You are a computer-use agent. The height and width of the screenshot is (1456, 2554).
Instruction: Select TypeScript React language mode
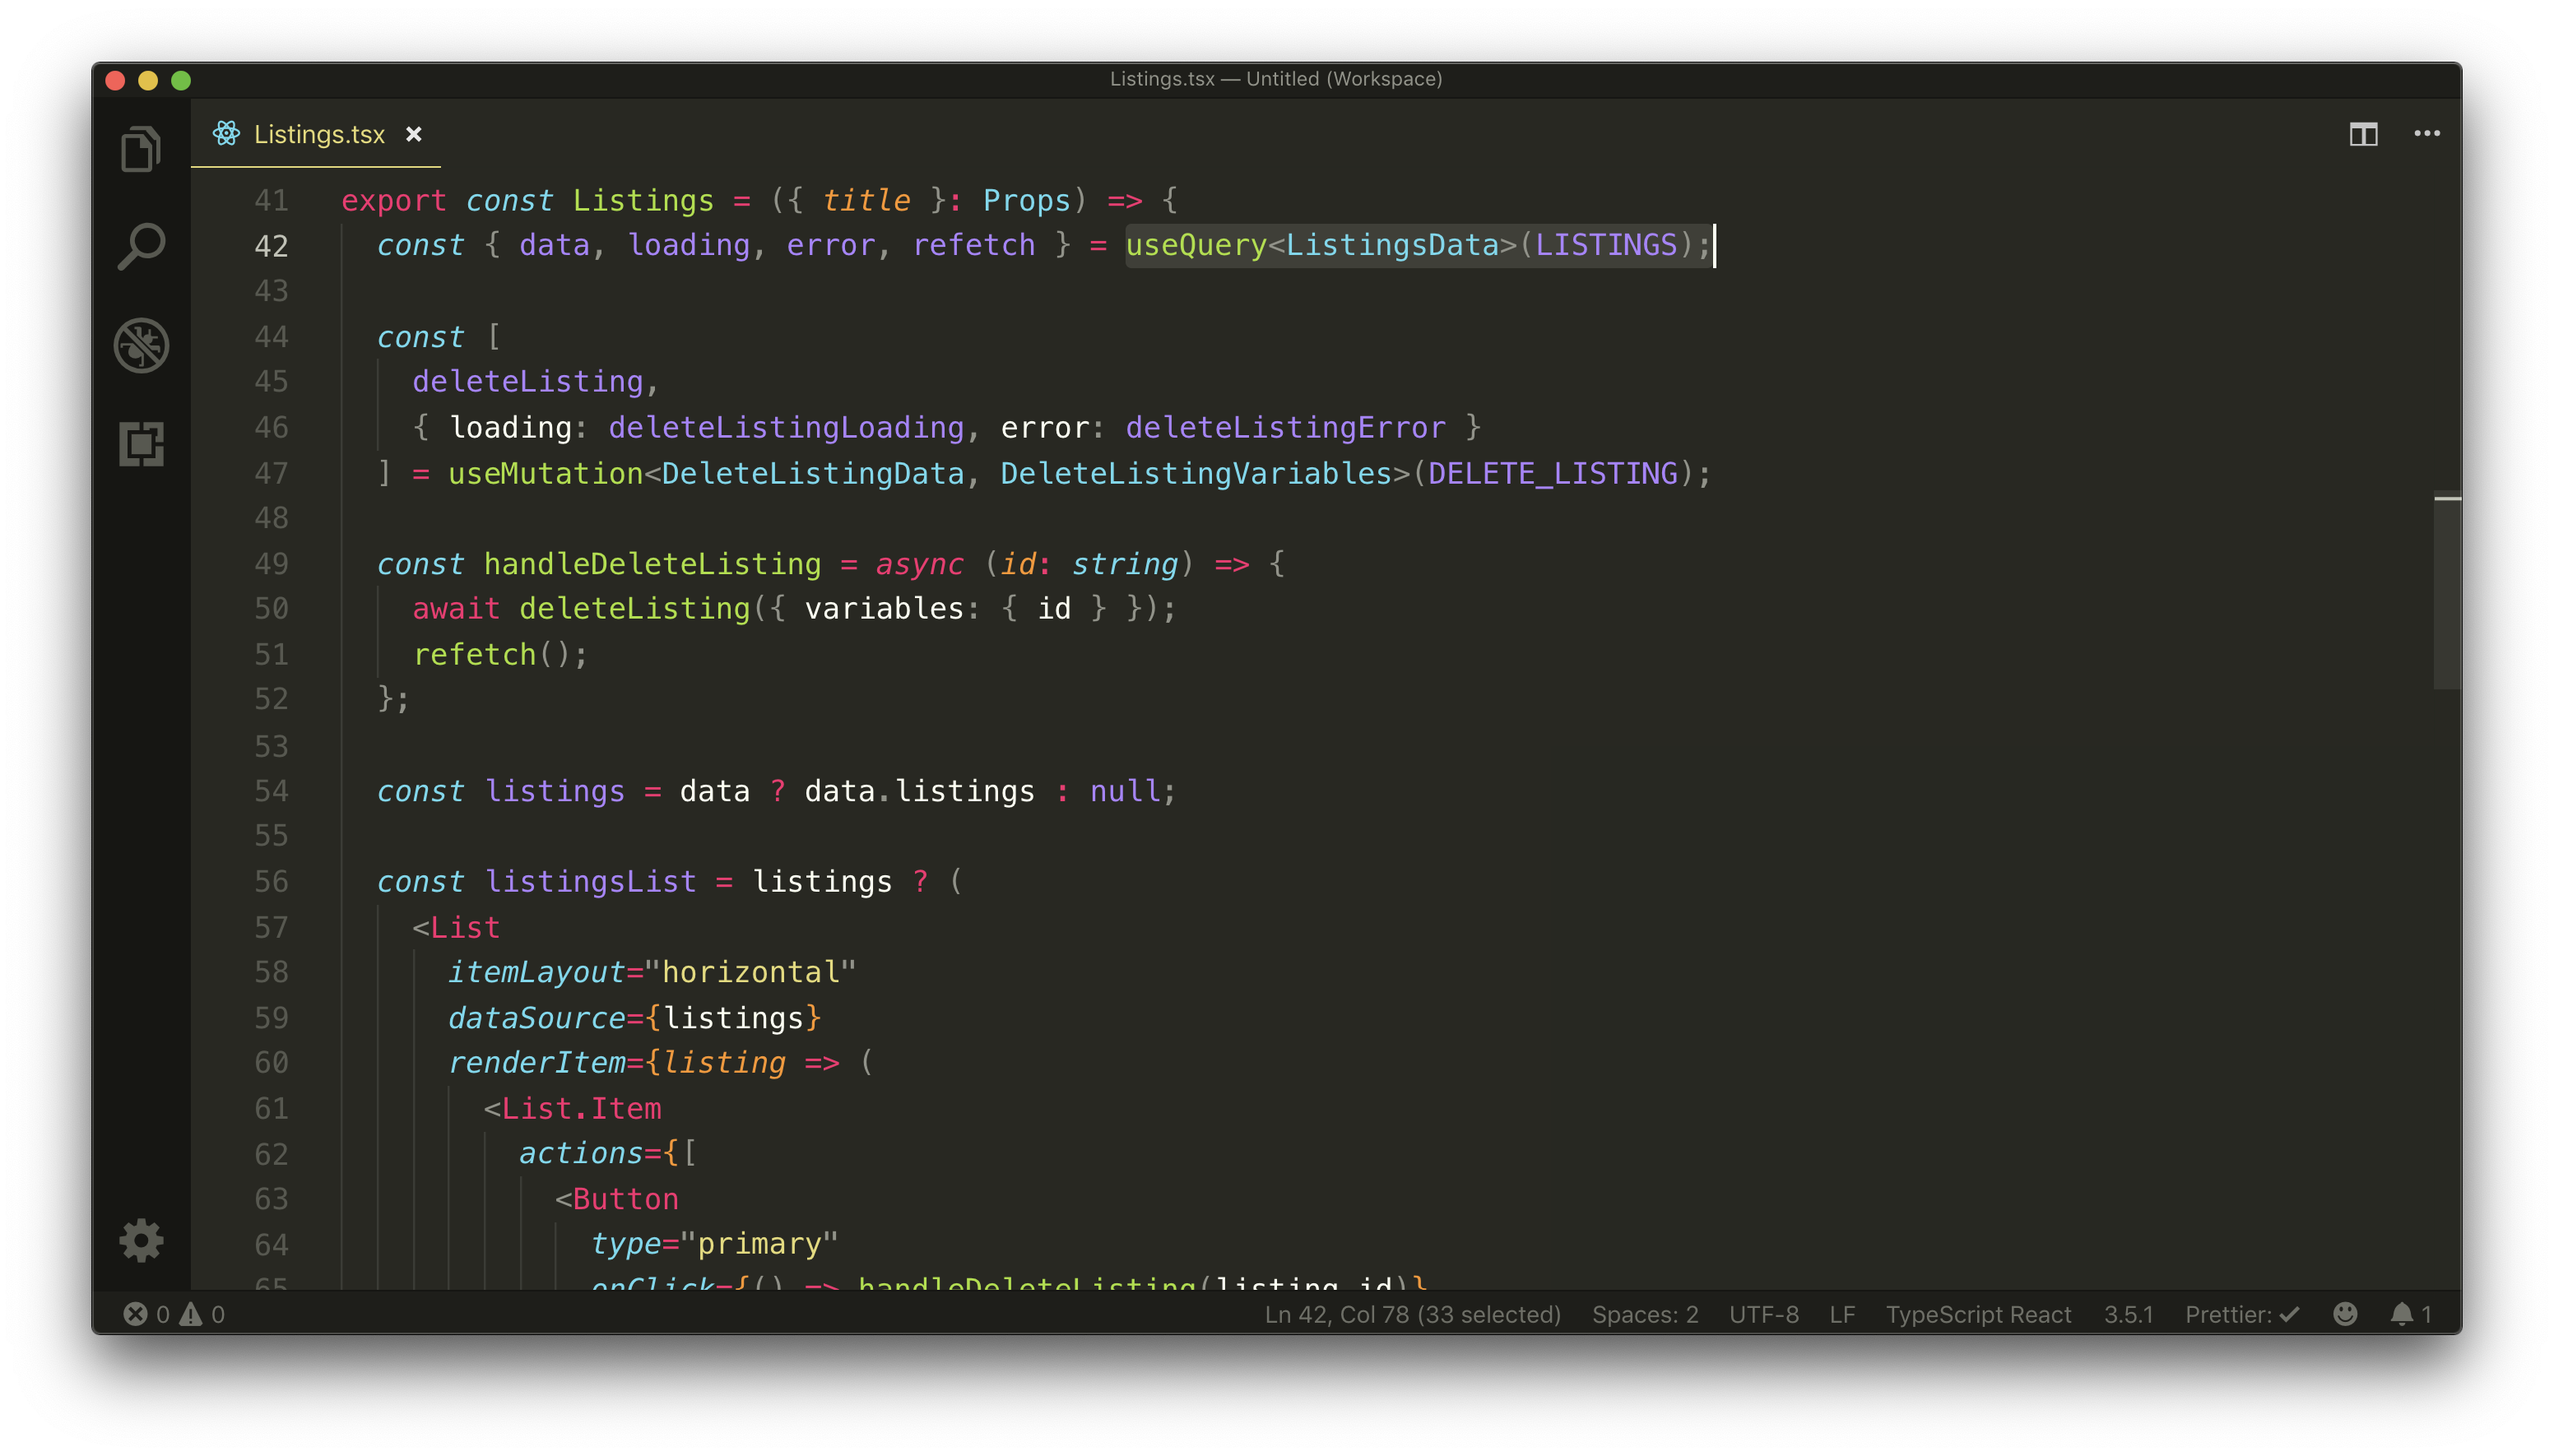(1978, 1314)
